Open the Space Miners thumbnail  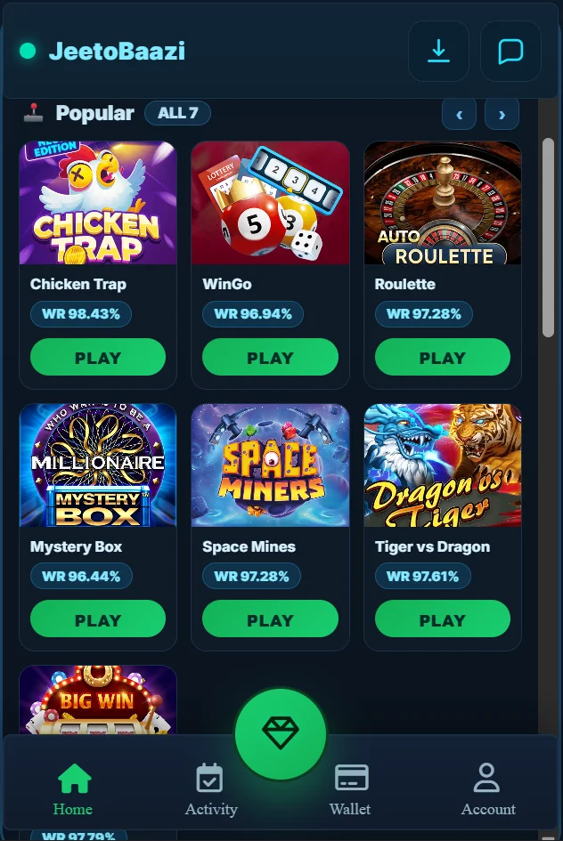pos(270,465)
